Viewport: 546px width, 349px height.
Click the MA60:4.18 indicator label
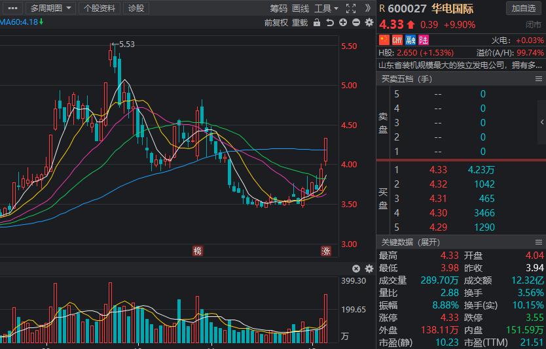21,22
